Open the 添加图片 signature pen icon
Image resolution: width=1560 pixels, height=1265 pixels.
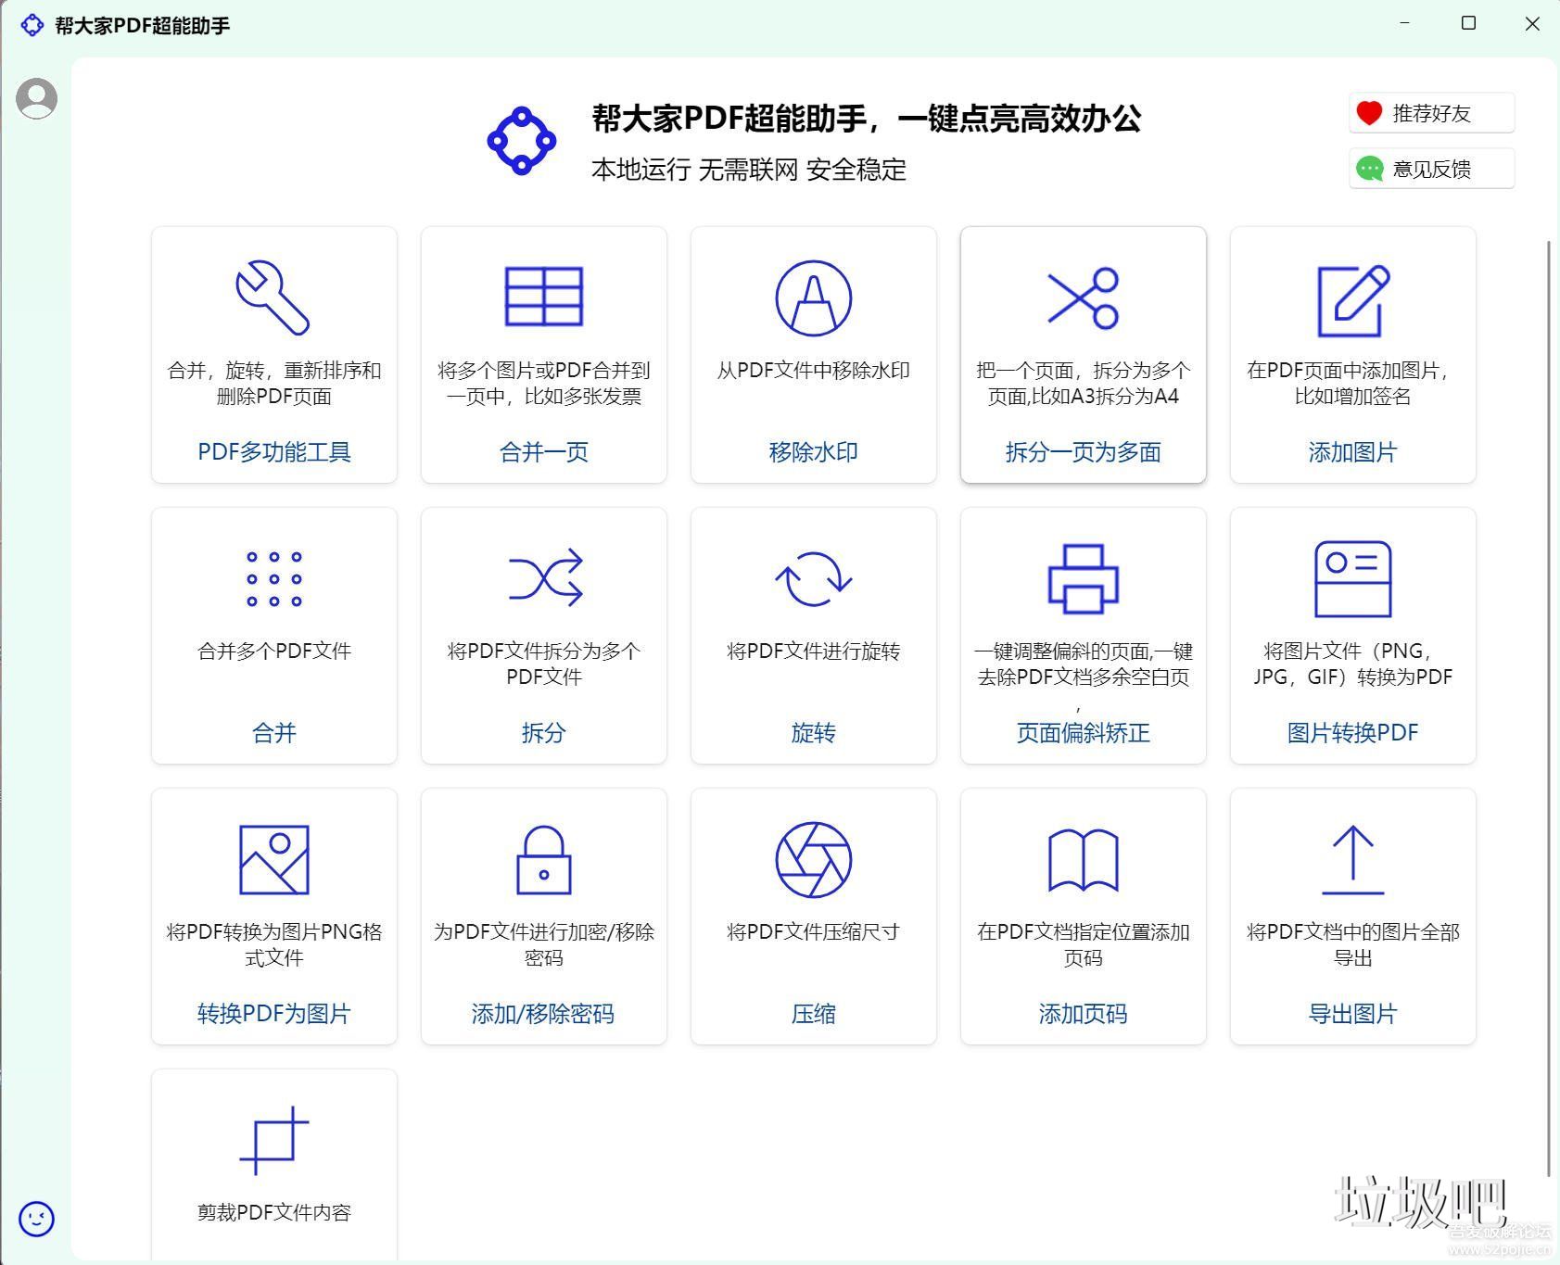(1352, 298)
